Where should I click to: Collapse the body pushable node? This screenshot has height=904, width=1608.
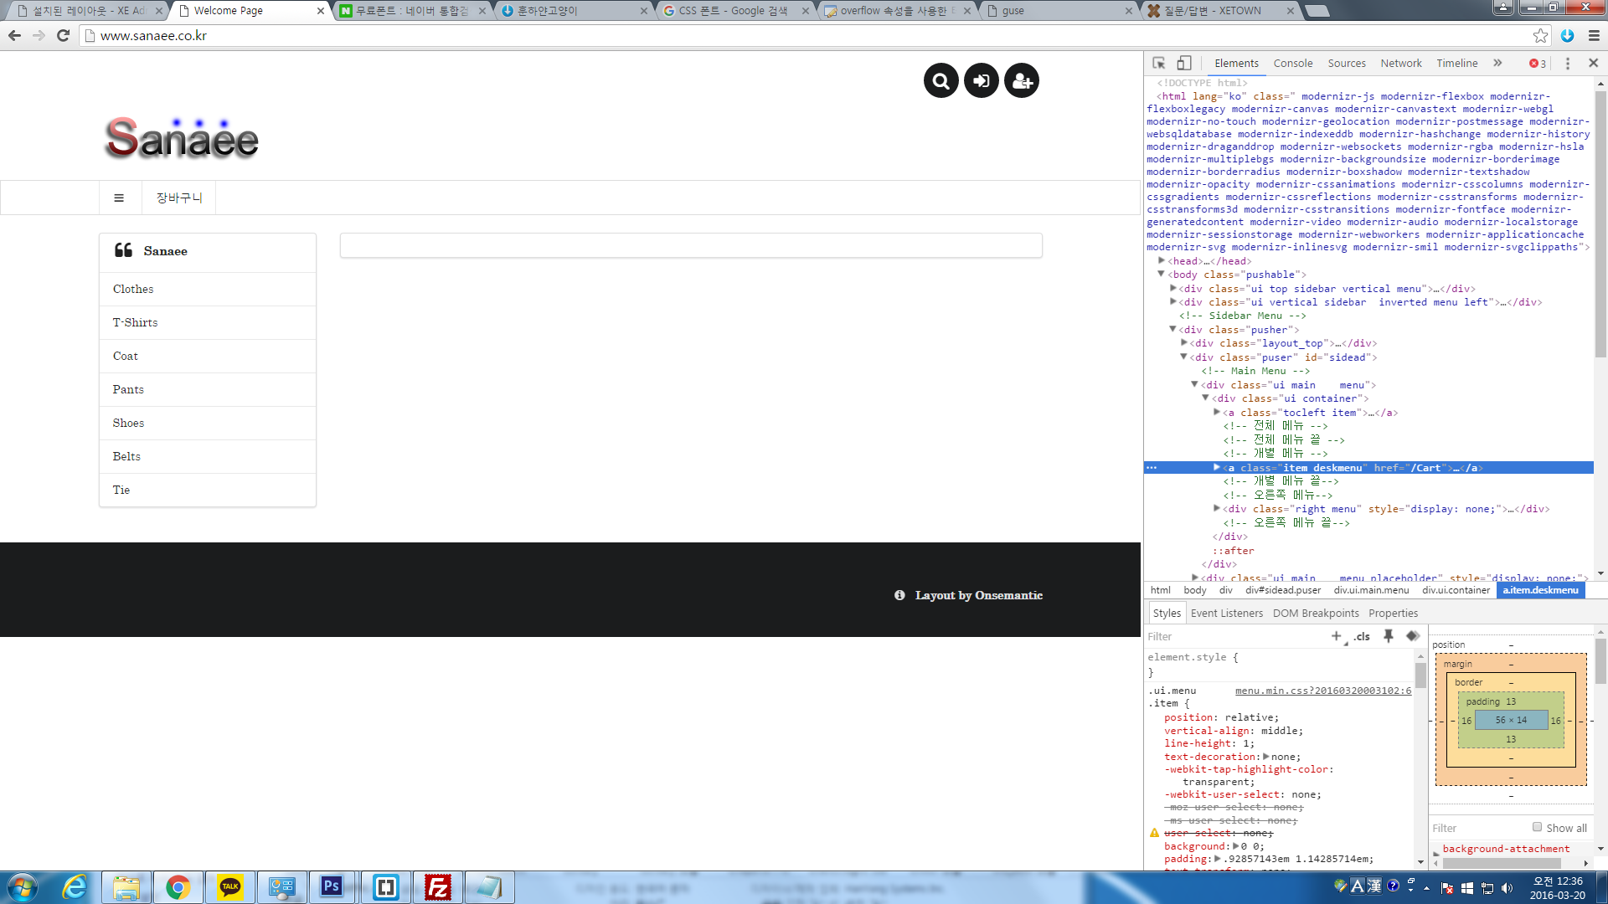[x=1162, y=275]
